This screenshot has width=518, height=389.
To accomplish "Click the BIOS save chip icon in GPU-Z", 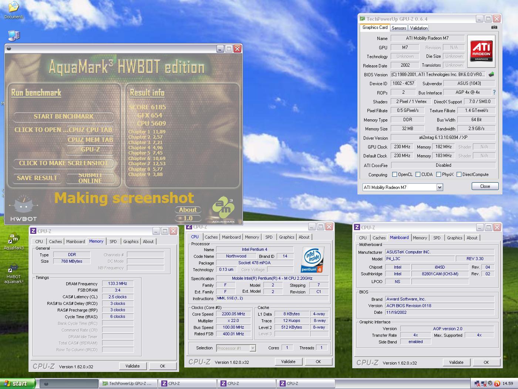I will click(x=491, y=74).
